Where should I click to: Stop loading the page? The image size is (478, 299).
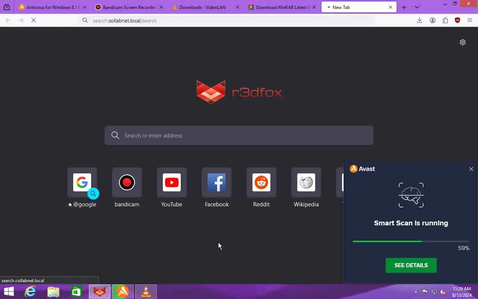[34, 21]
